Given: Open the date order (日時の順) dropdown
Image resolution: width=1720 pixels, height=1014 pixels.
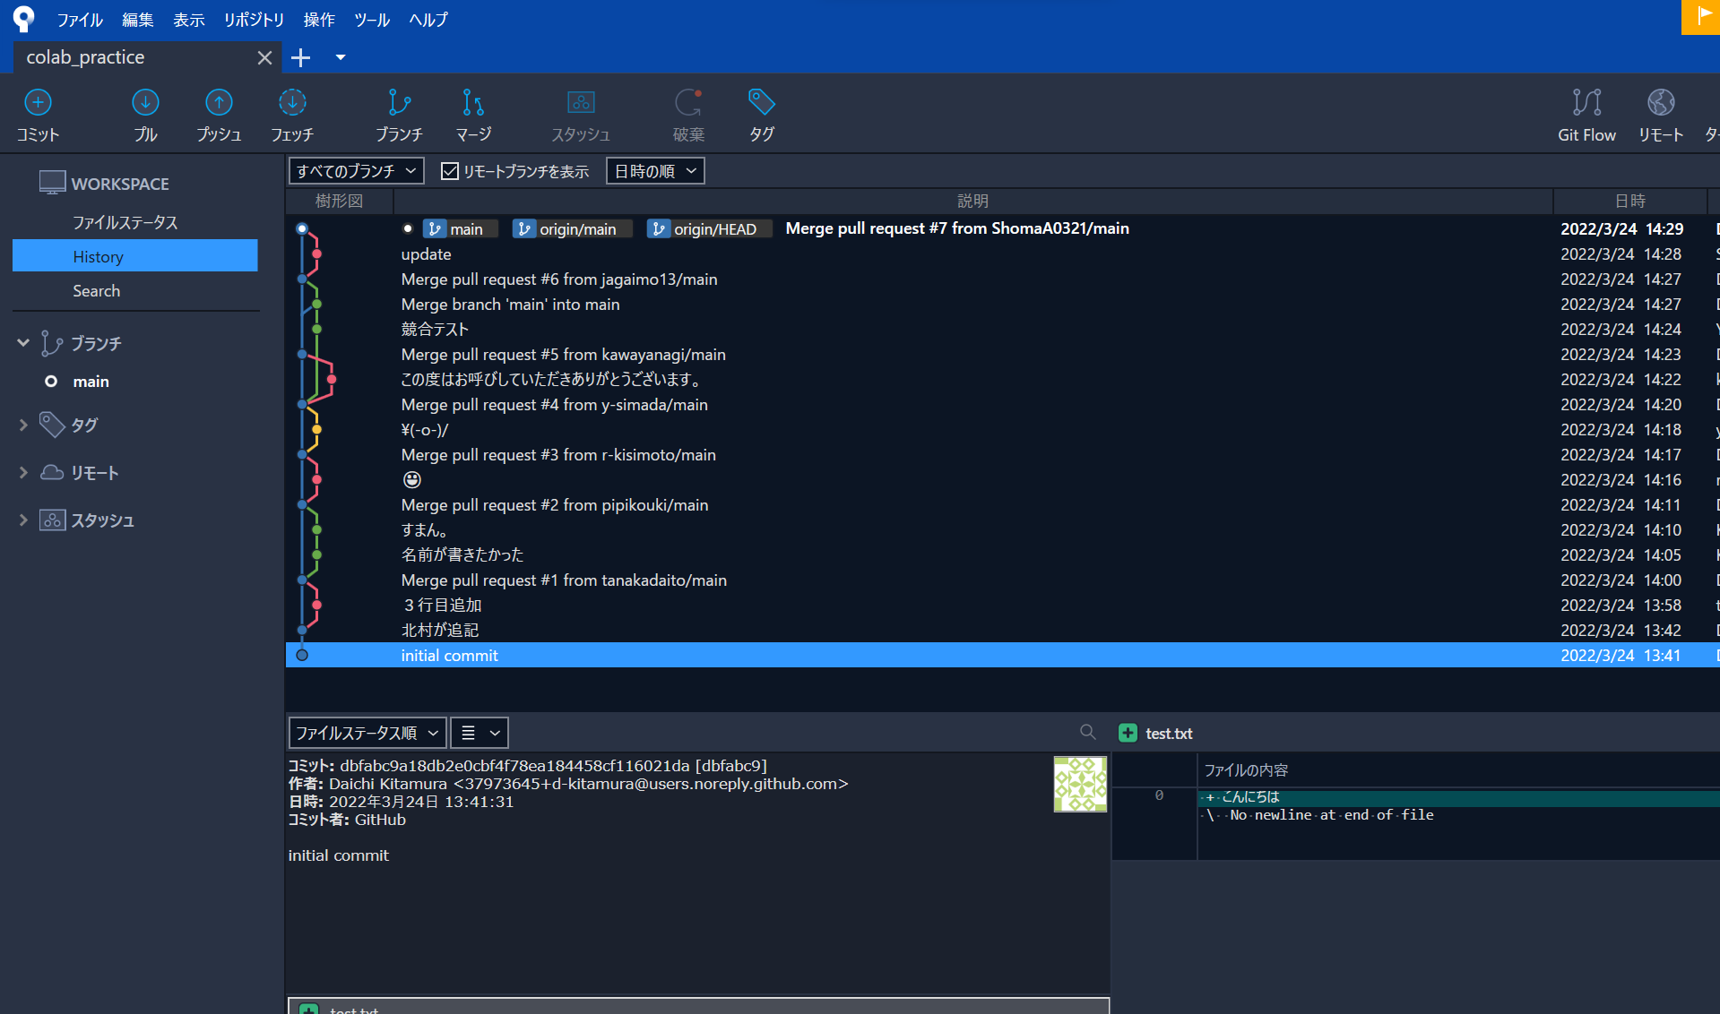Looking at the screenshot, I should [655, 171].
